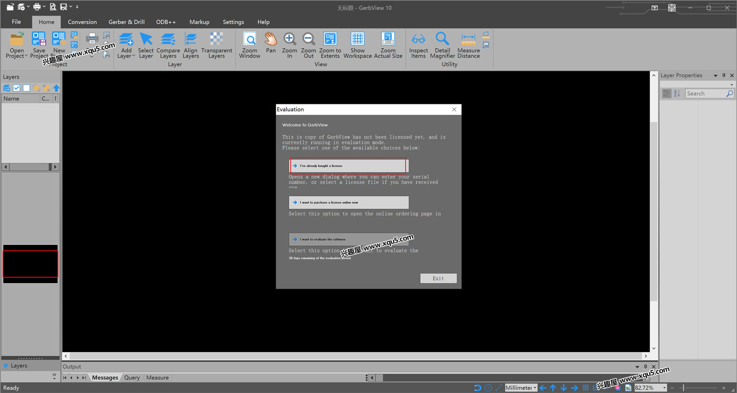Switch to the Gerber & Drill tab
This screenshot has height=393, width=737.
tap(126, 22)
